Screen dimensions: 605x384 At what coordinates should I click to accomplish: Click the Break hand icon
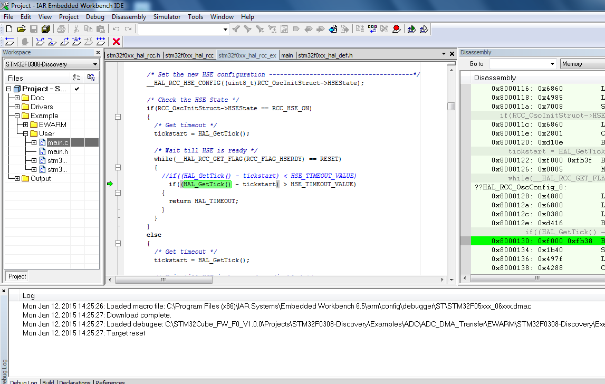[25, 41]
